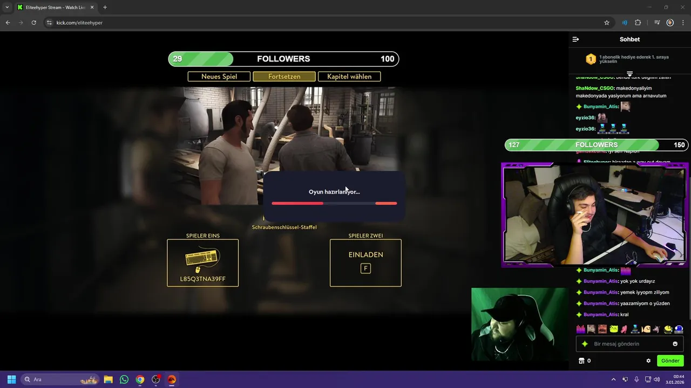Open chat settings gear icon
Viewport: 691px width, 388px height.
(x=648, y=361)
